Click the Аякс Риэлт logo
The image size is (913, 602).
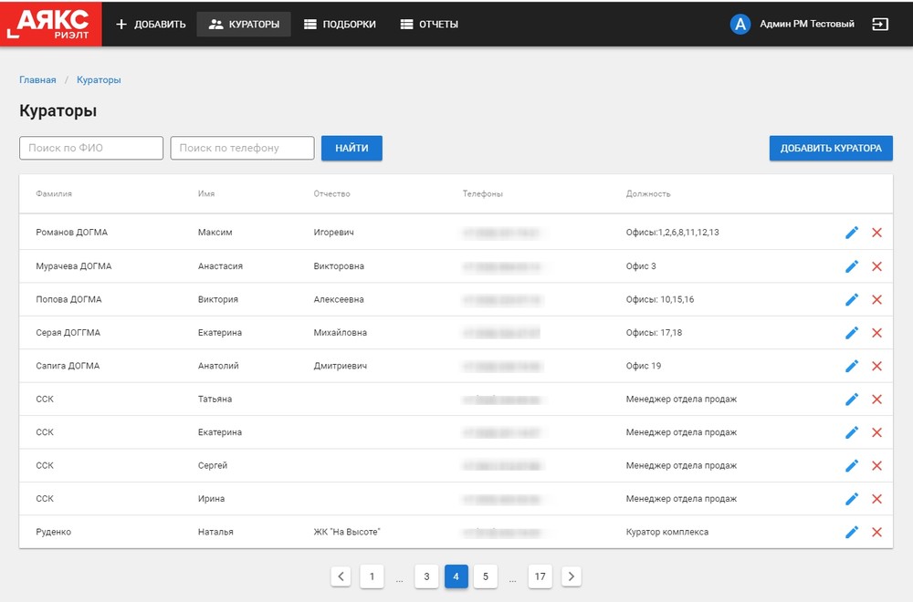click(50, 24)
